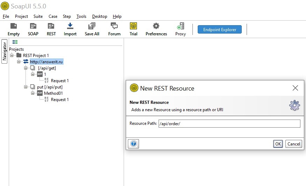
Task: Collapse the [/api/get] resource node
Action: pyautogui.click(x=25, y=68)
